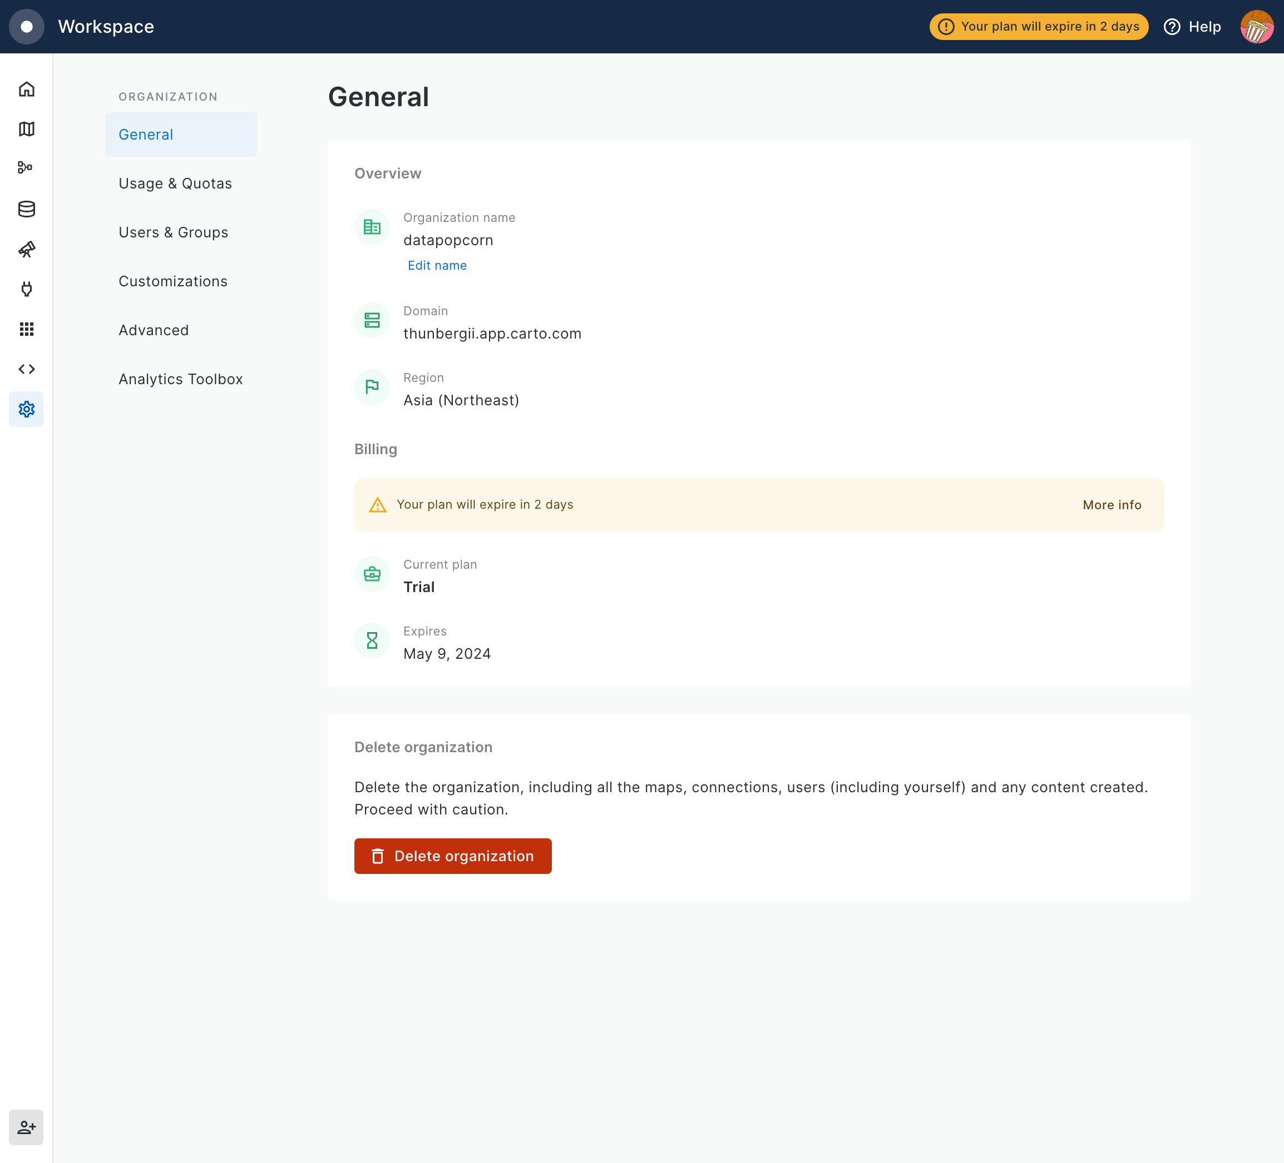Open the Workflows icon in sidebar
Image resolution: width=1284 pixels, height=1163 pixels.
(26, 168)
